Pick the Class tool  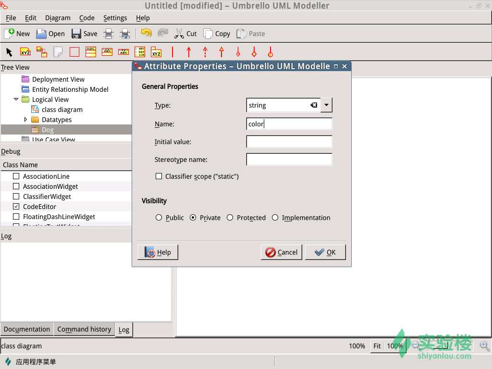coord(91,52)
